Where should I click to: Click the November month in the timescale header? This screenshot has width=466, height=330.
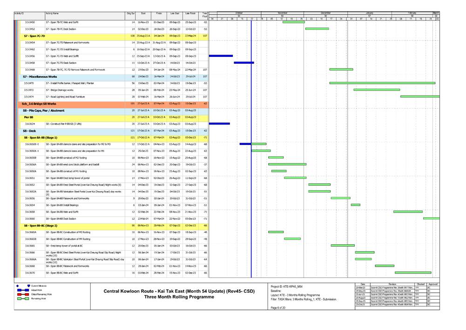[x=283, y=13]
